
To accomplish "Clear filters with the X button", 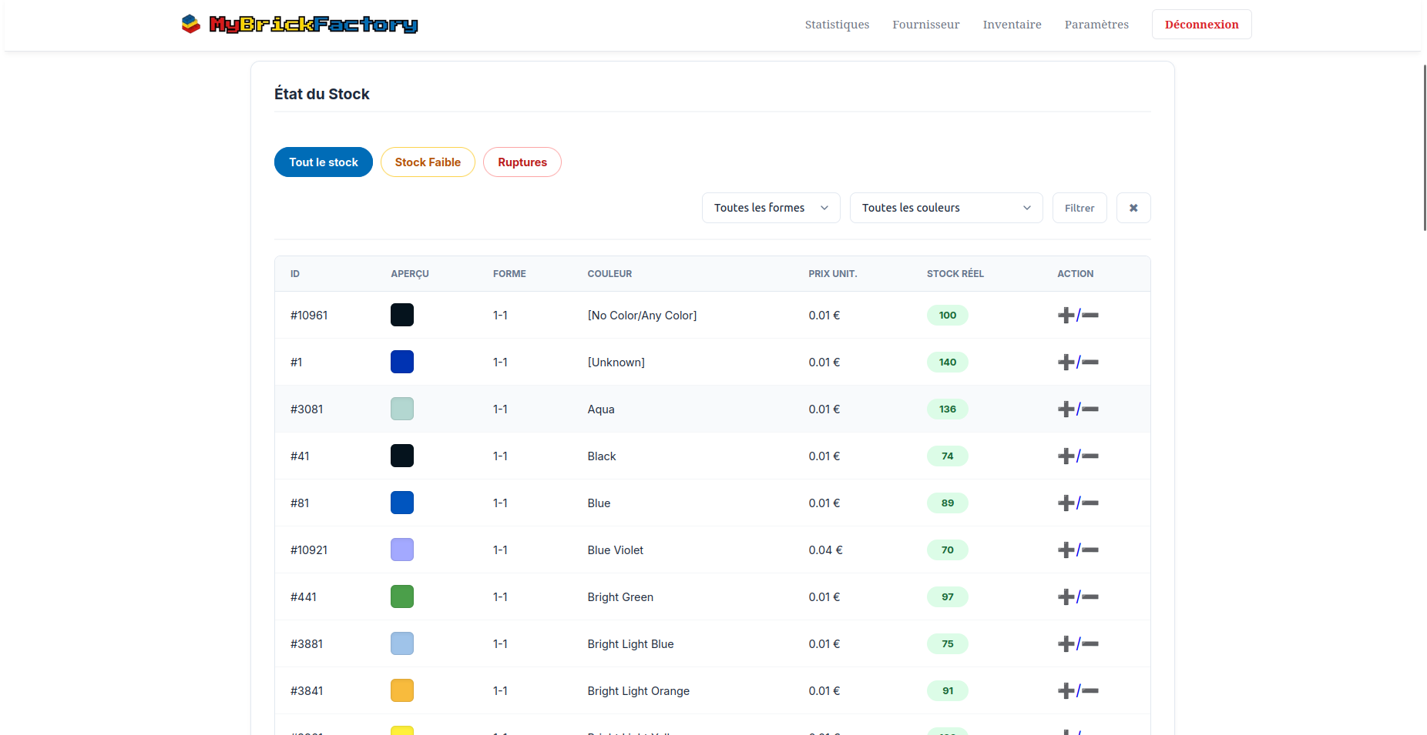I will click(1133, 208).
